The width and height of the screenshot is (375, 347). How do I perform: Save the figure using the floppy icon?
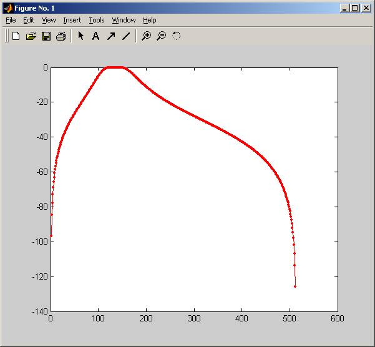pos(46,36)
